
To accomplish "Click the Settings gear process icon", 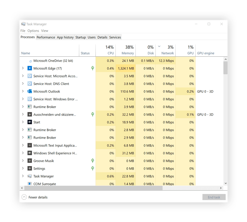I will tap(30, 168).
